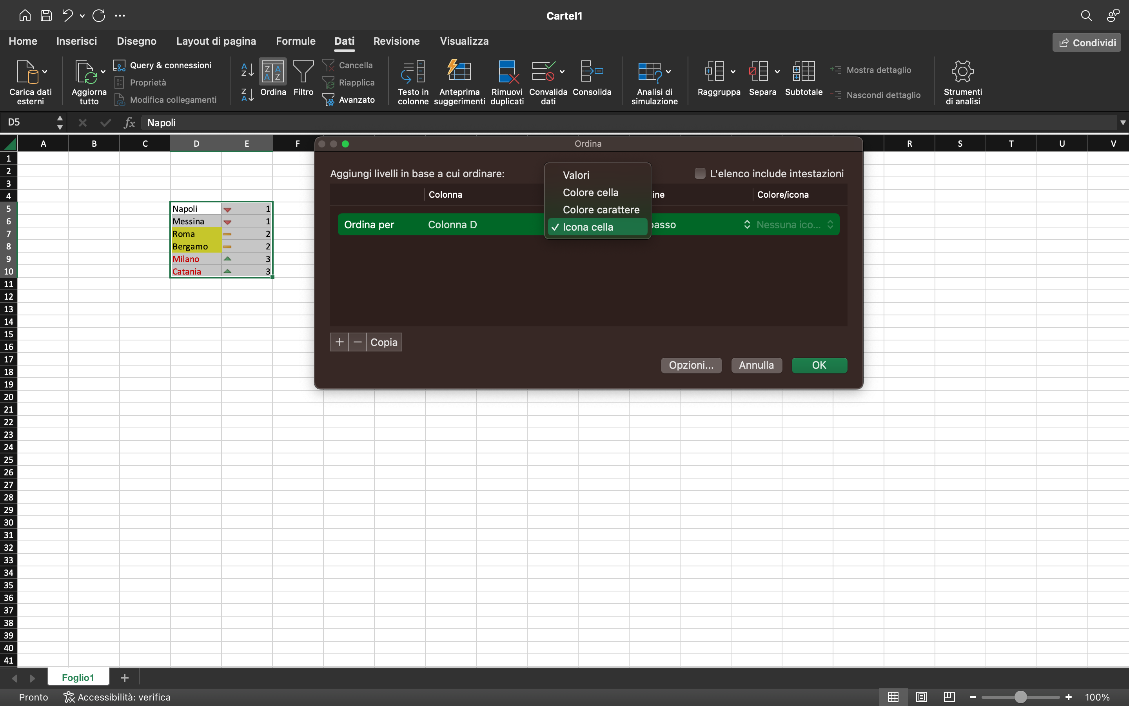Screen dimensions: 1129x706
Task: Click Aggiorna tutto to refresh data
Action: point(89,82)
